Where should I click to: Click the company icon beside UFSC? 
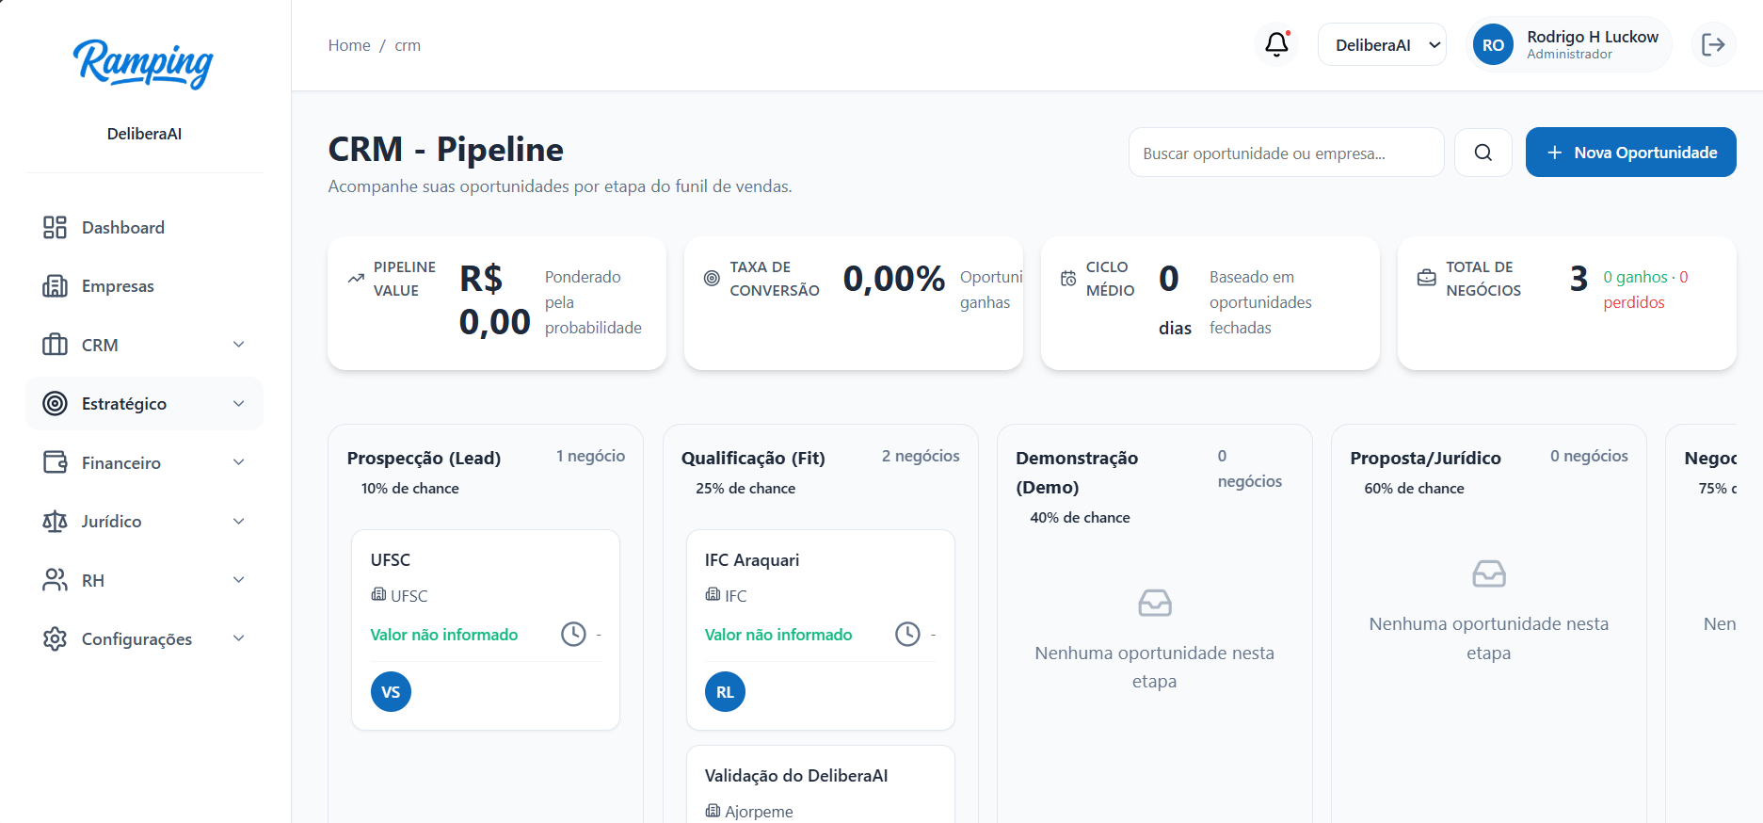point(378,594)
